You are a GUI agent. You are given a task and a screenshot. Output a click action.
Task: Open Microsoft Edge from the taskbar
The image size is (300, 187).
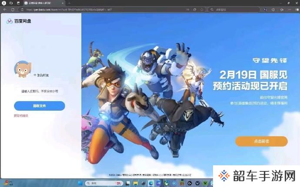151,183
